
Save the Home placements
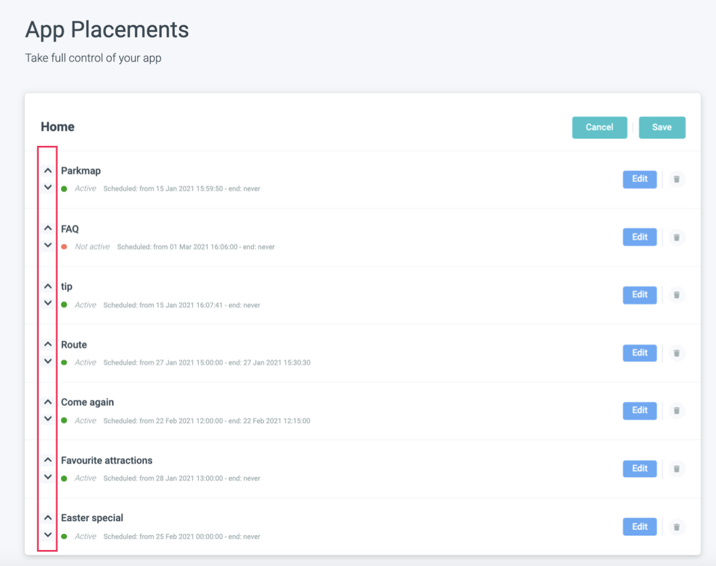(x=662, y=127)
